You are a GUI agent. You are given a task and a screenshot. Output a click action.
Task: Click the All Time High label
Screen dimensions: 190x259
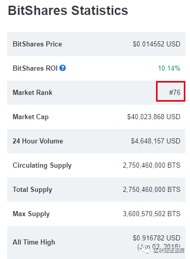[x=34, y=242]
